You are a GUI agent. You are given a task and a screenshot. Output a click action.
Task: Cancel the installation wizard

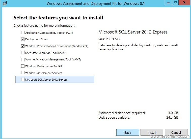point(176,132)
